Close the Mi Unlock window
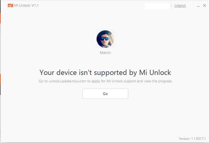 [204, 6]
